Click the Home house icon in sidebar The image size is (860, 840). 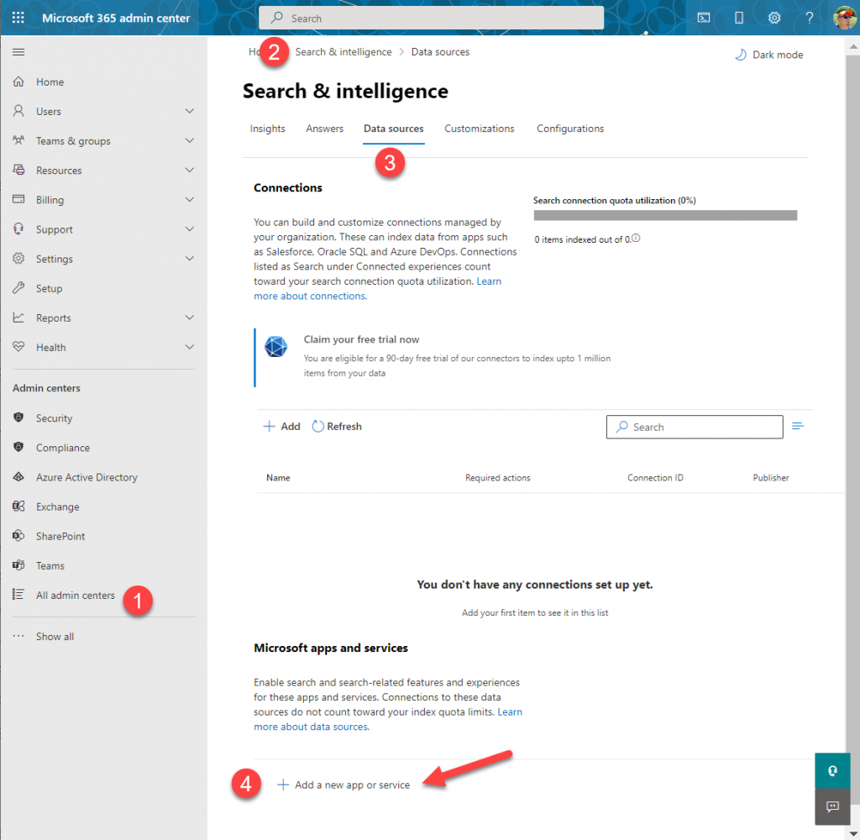tap(18, 81)
